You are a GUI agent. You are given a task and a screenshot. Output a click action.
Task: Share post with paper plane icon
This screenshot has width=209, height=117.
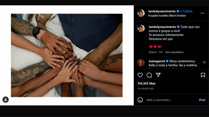(x=158, y=75)
